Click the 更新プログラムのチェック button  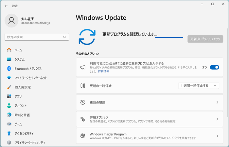[x=205, y=39]
